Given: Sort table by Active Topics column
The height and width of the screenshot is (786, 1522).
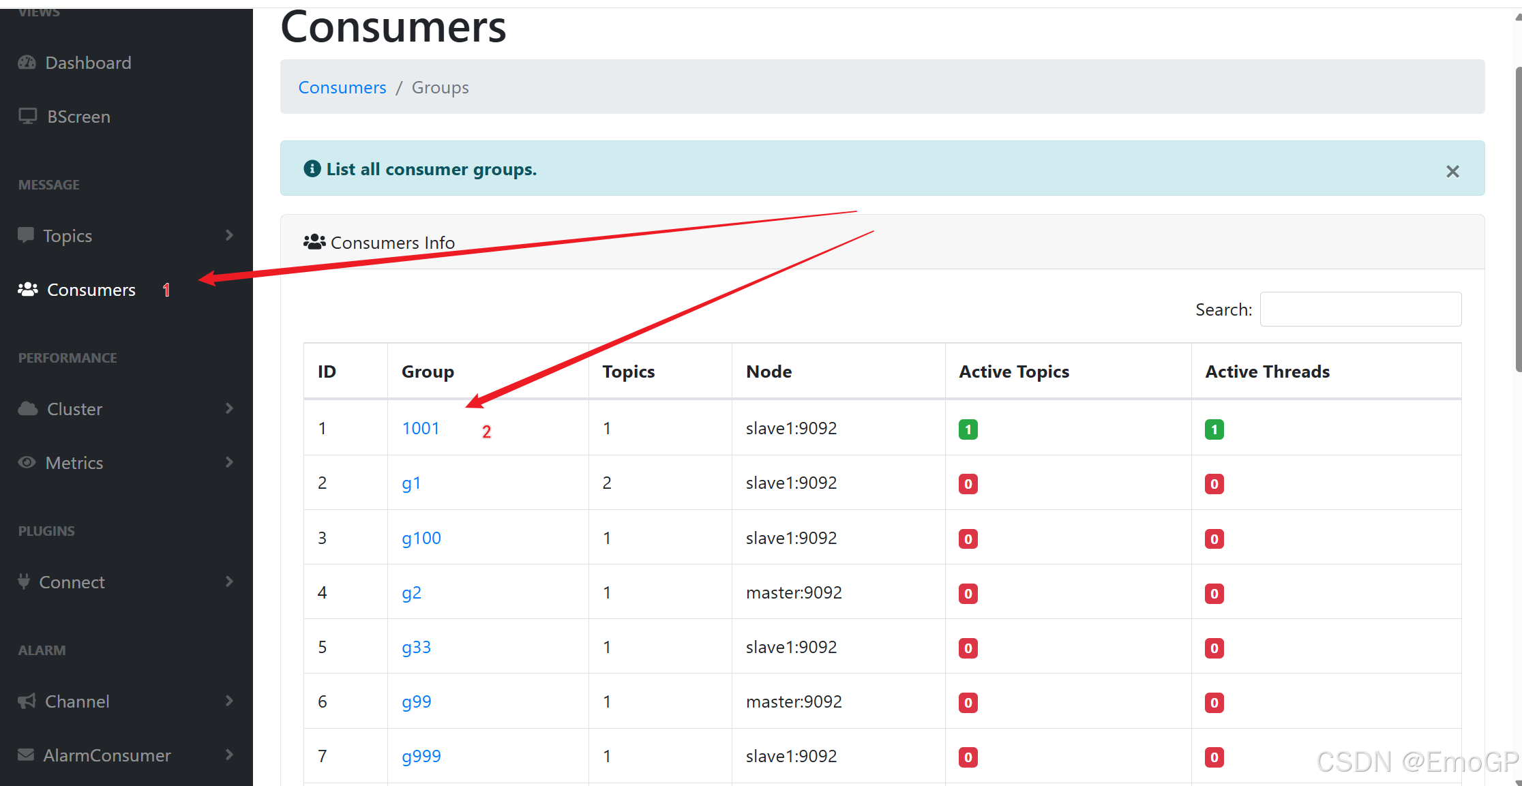Looking at the screenshot, I should (1014, 372).
